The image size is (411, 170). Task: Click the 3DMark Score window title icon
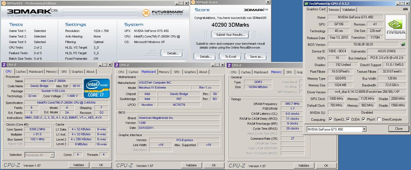coord(193,2)
